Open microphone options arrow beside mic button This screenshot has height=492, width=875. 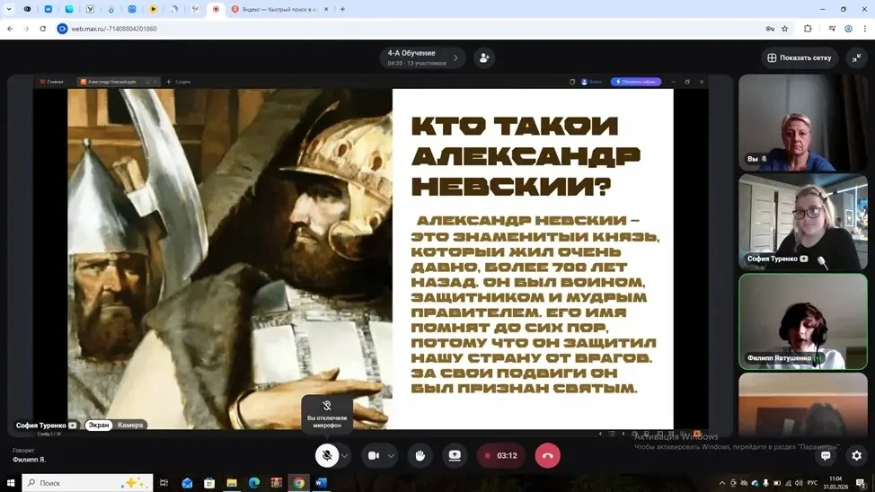click(345, 456)
